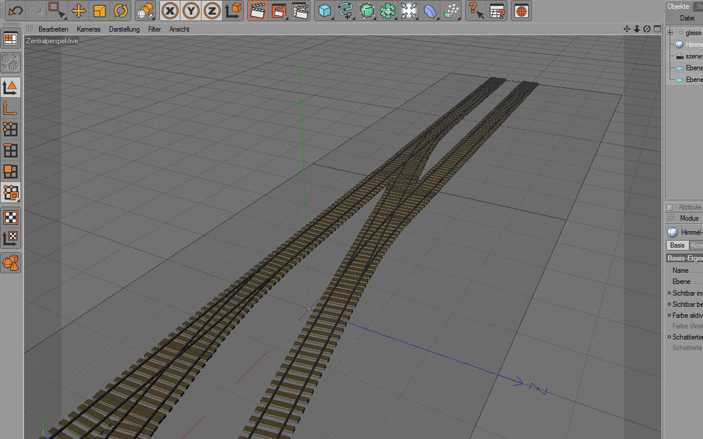Open the Kameras viewport menu
This screenshot has height=439, width=703.
[x=88, y=29]
